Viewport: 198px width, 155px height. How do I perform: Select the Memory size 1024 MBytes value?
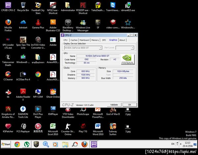pos(123,71)
